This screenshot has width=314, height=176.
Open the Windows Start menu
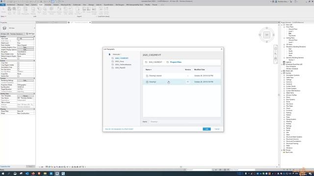[3, 174]
